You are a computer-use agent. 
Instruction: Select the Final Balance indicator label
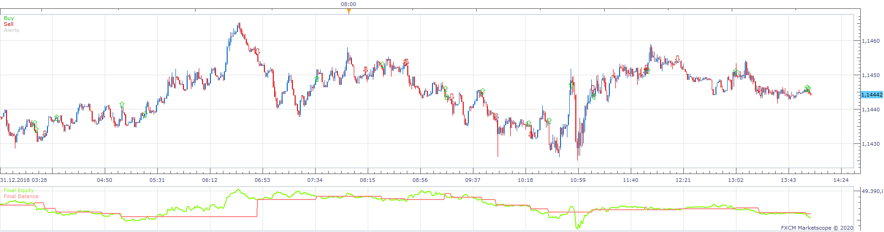21,196
